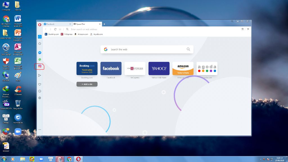Open Settings gear icon in sidebar

(40, 98)
